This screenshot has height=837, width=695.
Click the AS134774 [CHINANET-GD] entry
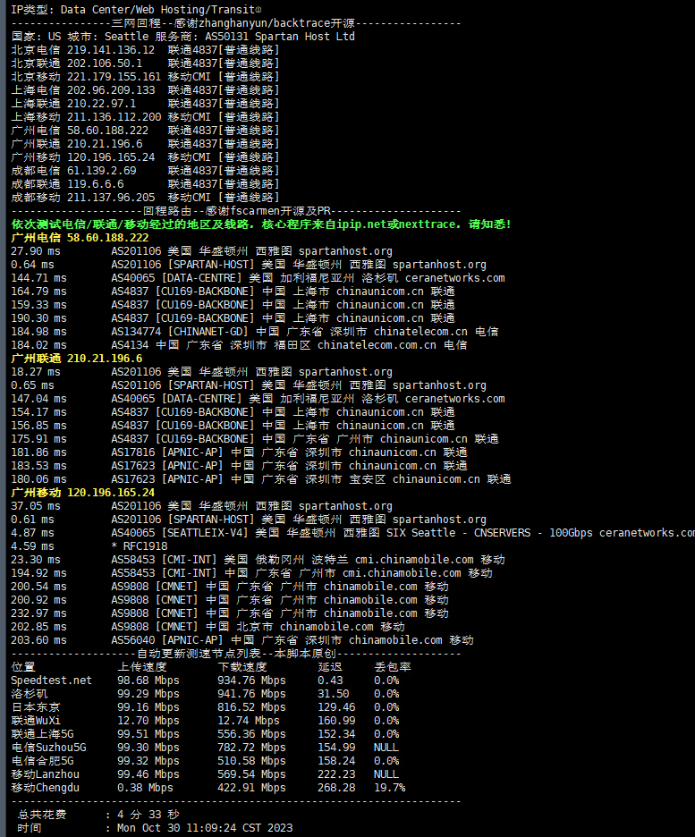[305, 332]
